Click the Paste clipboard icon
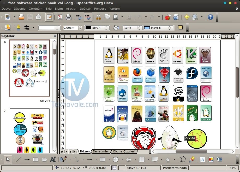 [x=116, y=17]
